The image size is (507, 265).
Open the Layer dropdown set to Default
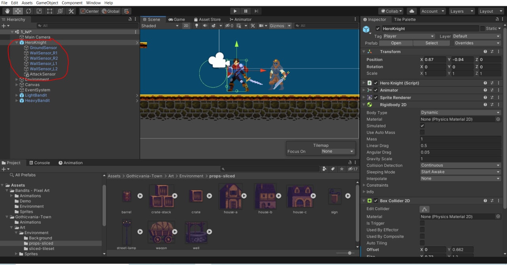[x=477, y=36]
